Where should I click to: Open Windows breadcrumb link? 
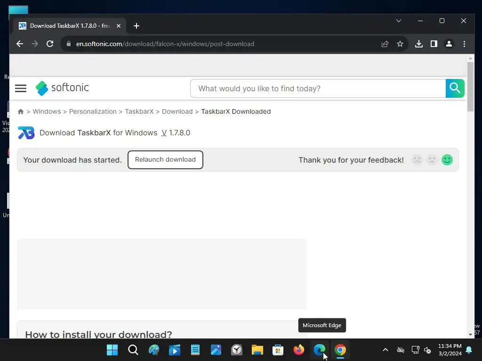click(47, 111)
